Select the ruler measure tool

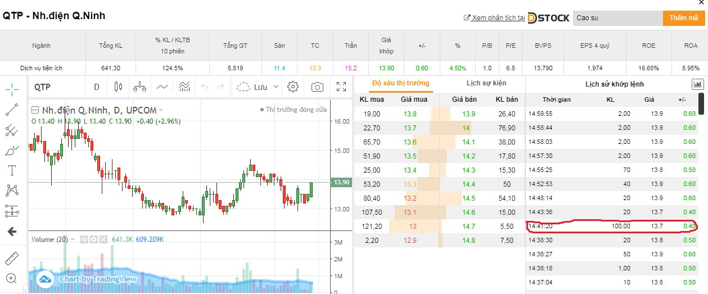tap(12, 259)
